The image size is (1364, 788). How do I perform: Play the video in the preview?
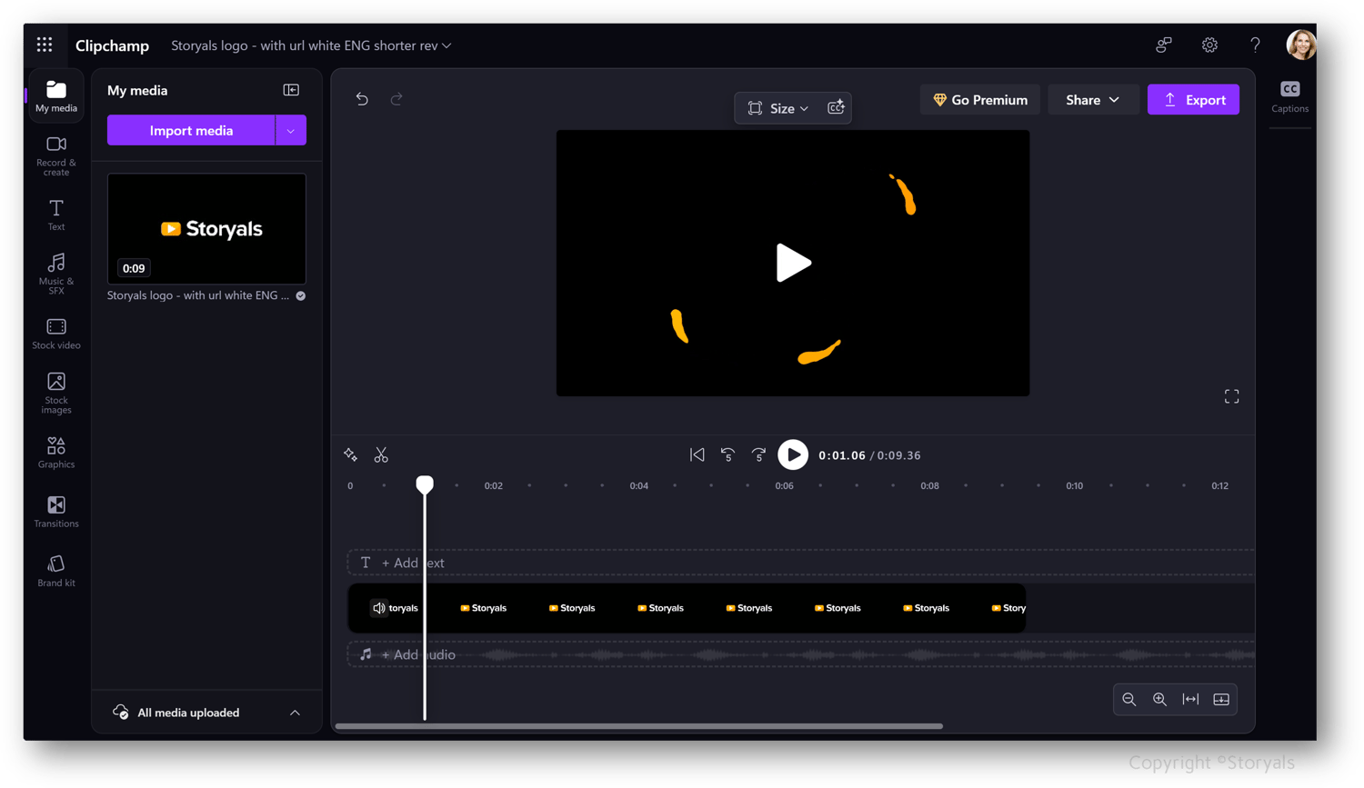pyautogui.click(x=792, y=263)
